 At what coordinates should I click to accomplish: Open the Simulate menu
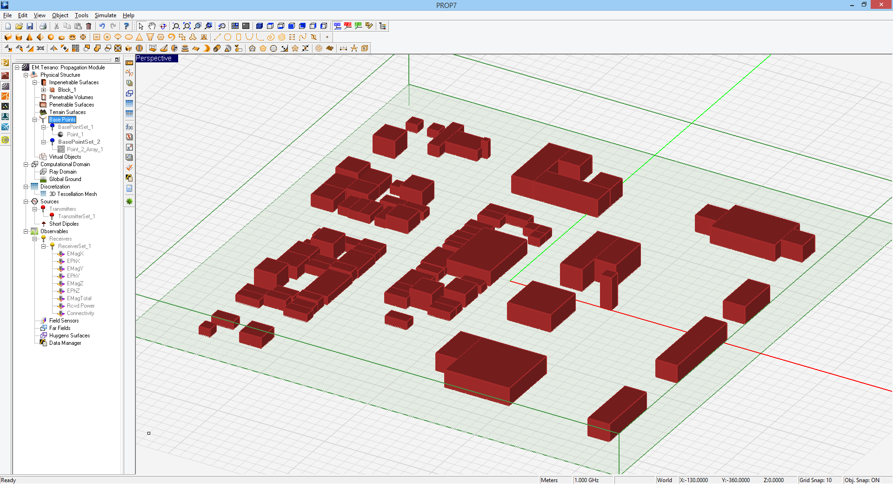click(105, 15)
